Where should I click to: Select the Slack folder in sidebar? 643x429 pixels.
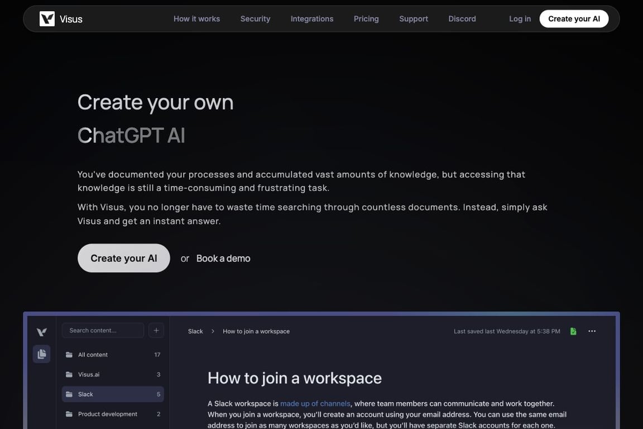(x=113, y=394)
